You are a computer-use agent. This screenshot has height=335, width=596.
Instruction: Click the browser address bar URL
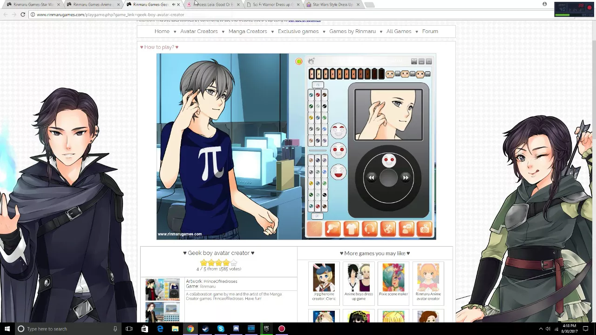tap(110, 14)
